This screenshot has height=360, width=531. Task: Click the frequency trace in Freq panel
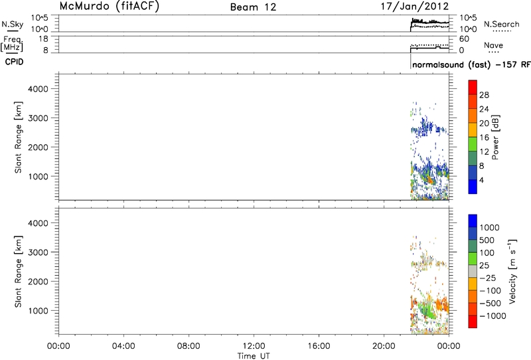(429, 48)
